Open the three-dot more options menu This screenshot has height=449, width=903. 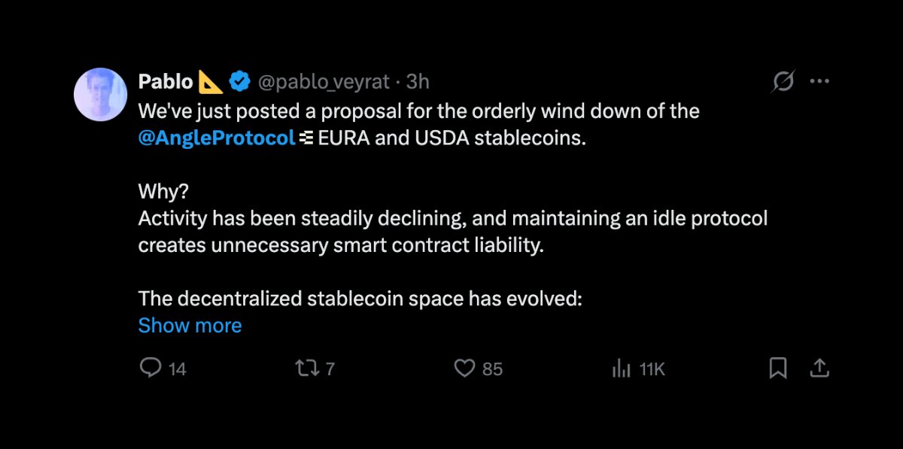[819, 81]
